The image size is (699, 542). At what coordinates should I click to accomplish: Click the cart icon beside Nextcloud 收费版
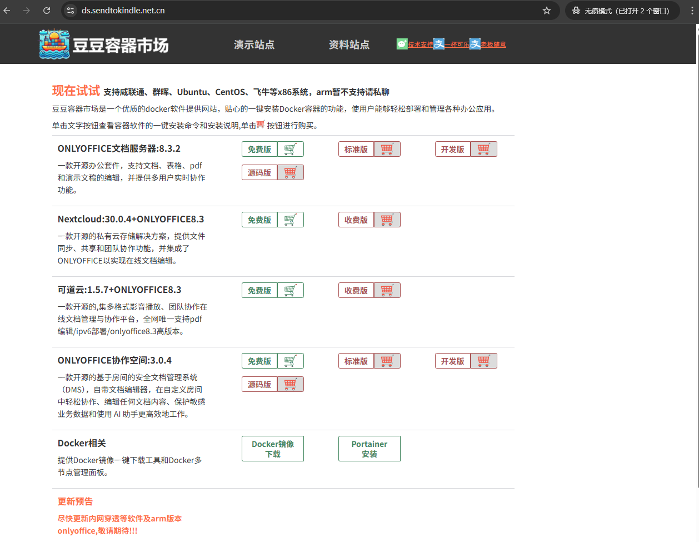tap(387, 220)
